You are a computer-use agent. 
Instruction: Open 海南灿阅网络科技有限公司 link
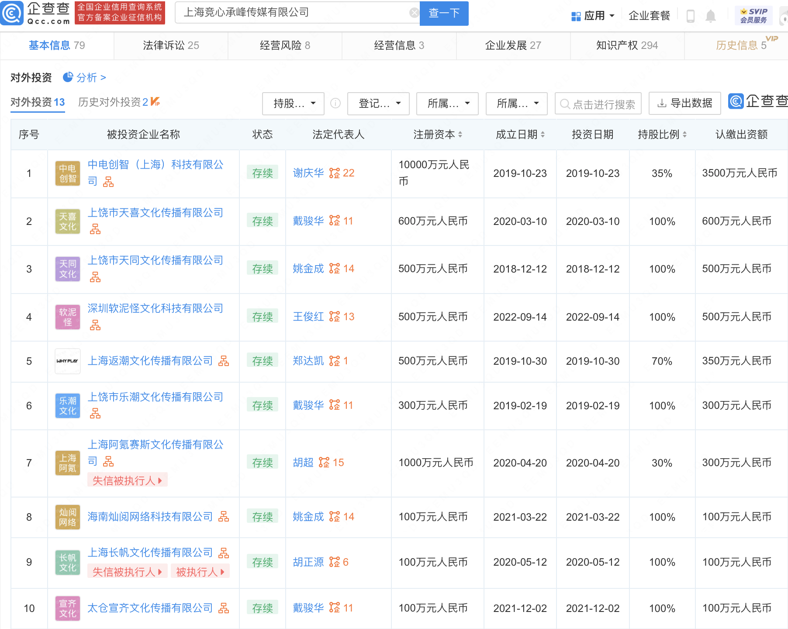150,517
